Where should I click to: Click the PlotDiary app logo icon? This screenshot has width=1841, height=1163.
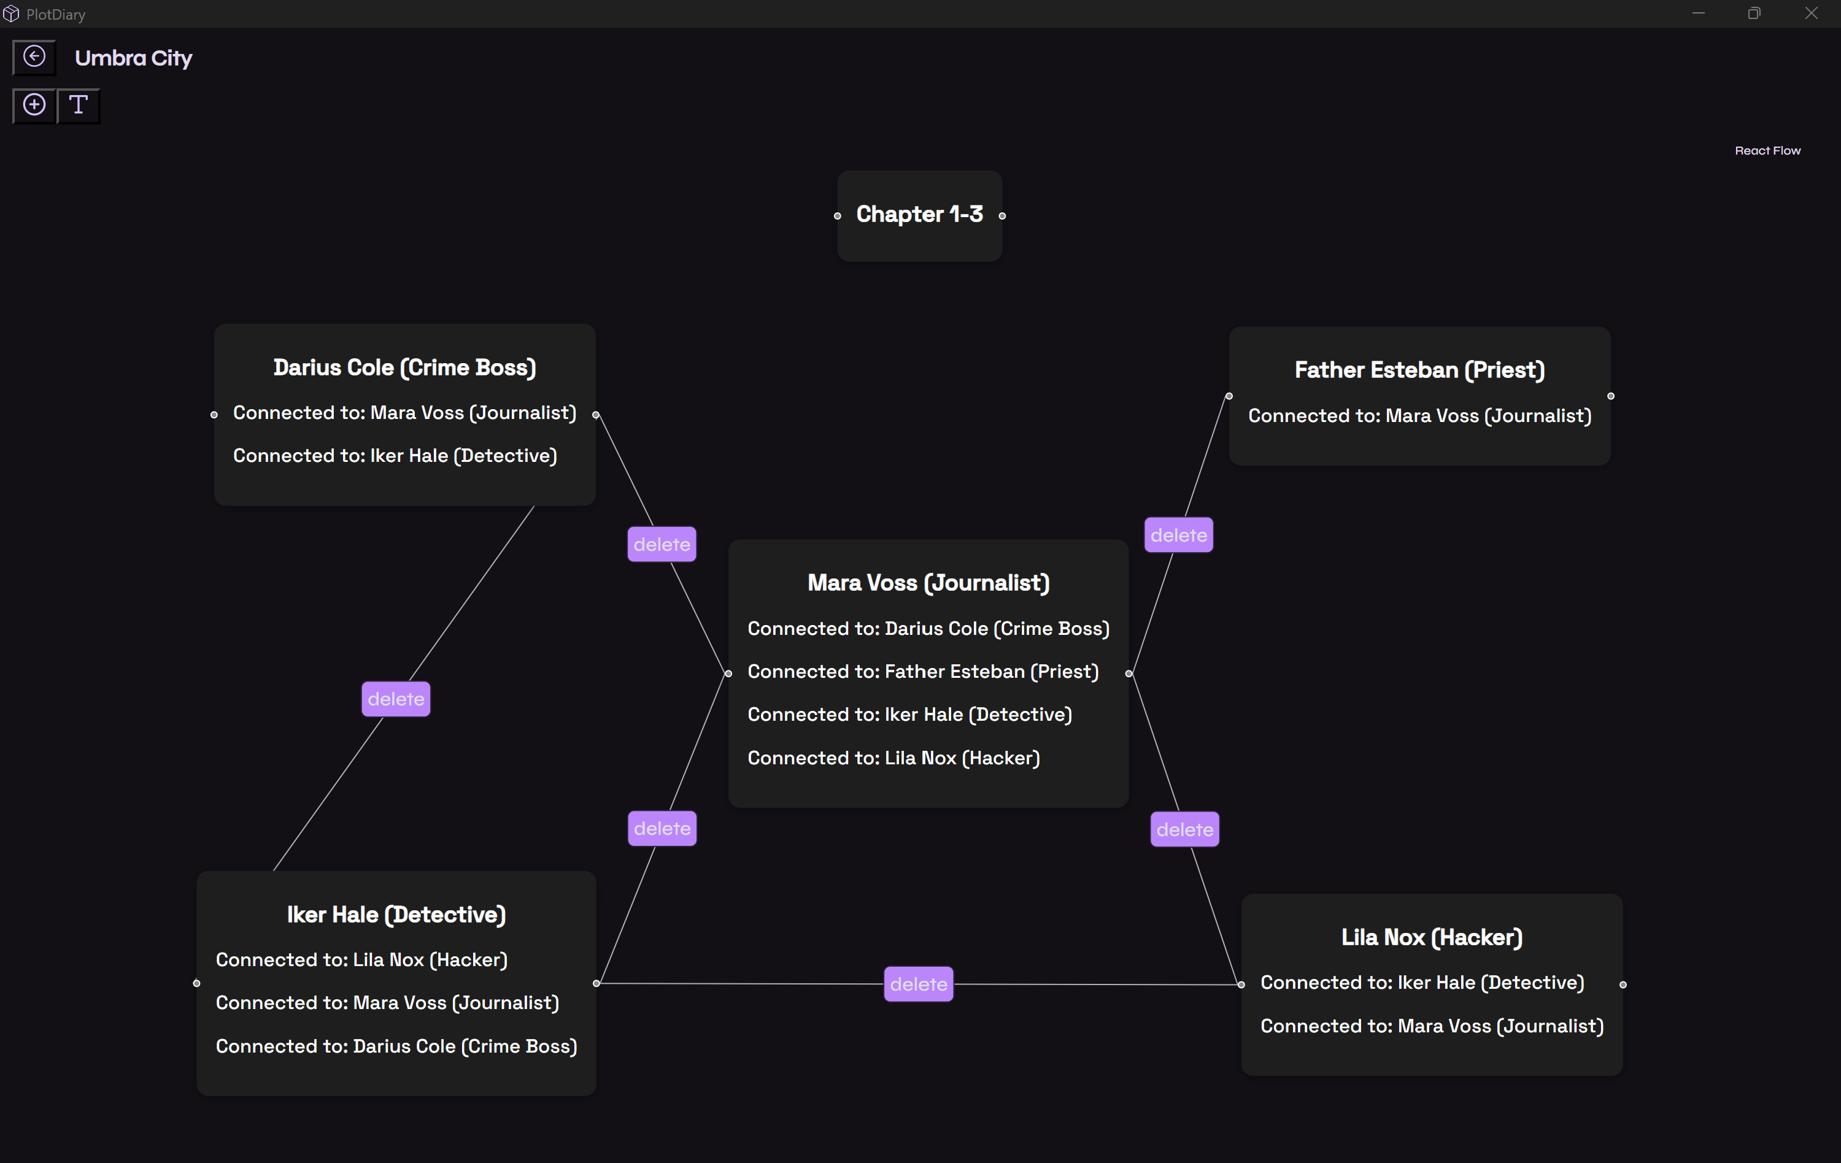(10, 13)
